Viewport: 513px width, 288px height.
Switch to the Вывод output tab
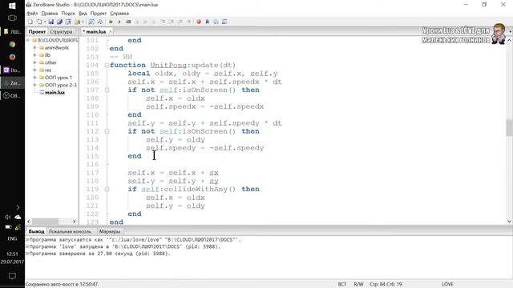pyautogui.click(x=36, y=231)
